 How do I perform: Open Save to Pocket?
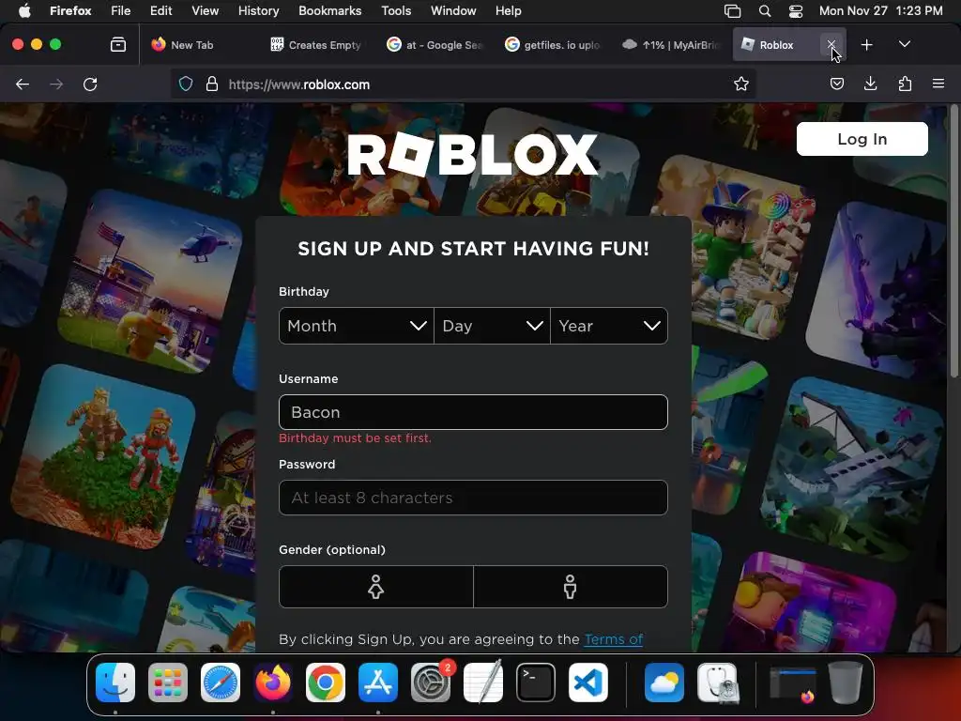click(836, 84)
